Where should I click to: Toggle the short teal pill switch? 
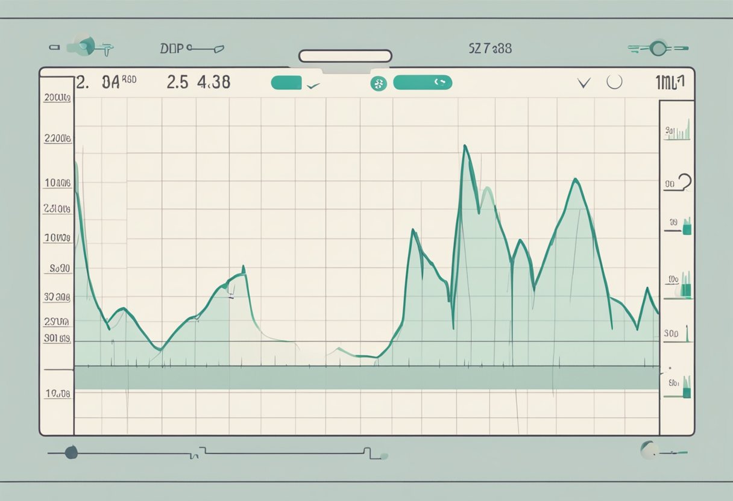pyautogui.click(x=286, y=82)
